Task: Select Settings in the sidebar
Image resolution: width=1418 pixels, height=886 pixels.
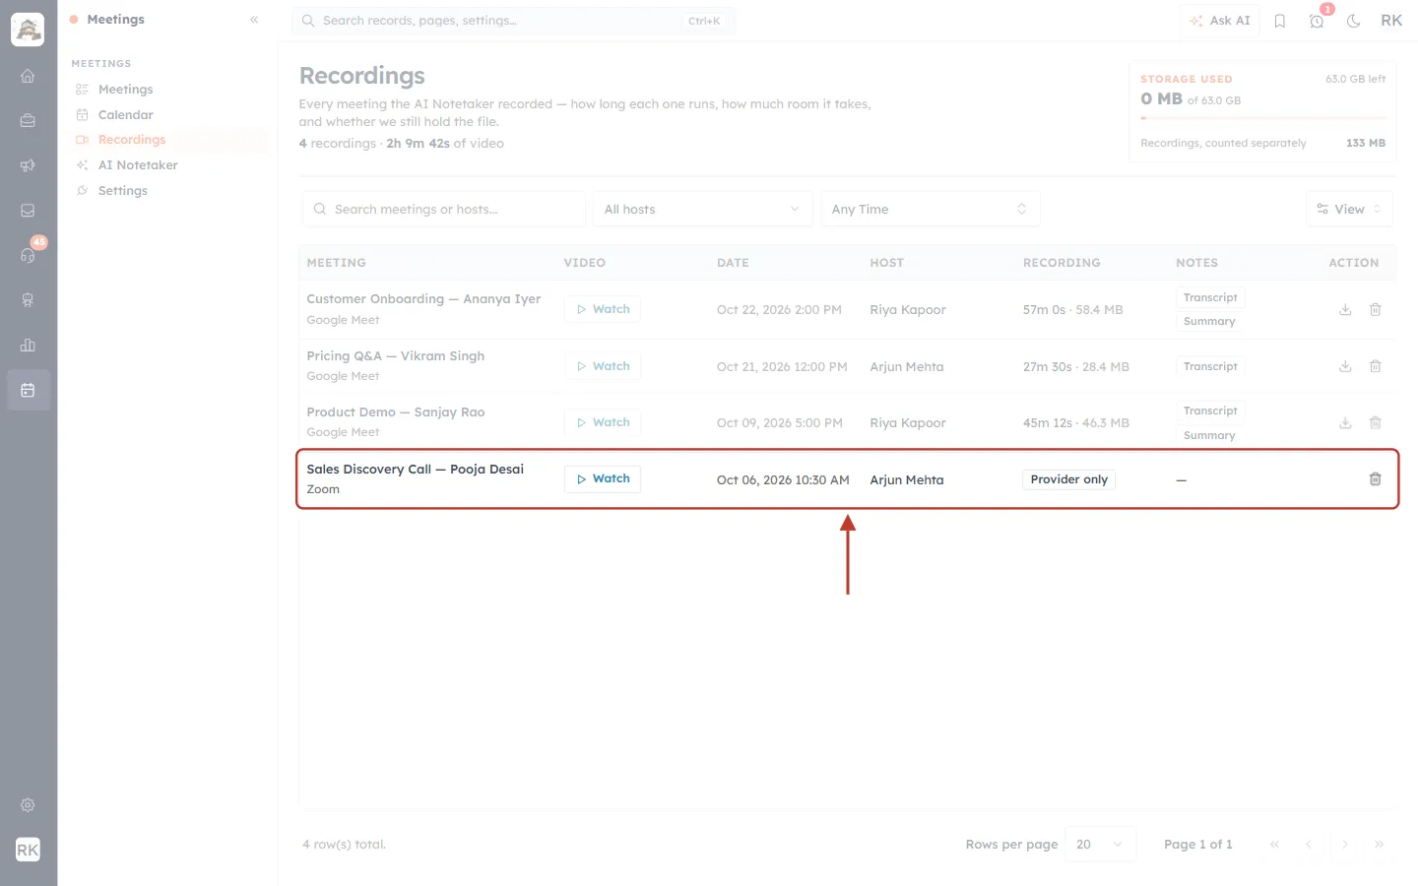Action: coord(122,191)
